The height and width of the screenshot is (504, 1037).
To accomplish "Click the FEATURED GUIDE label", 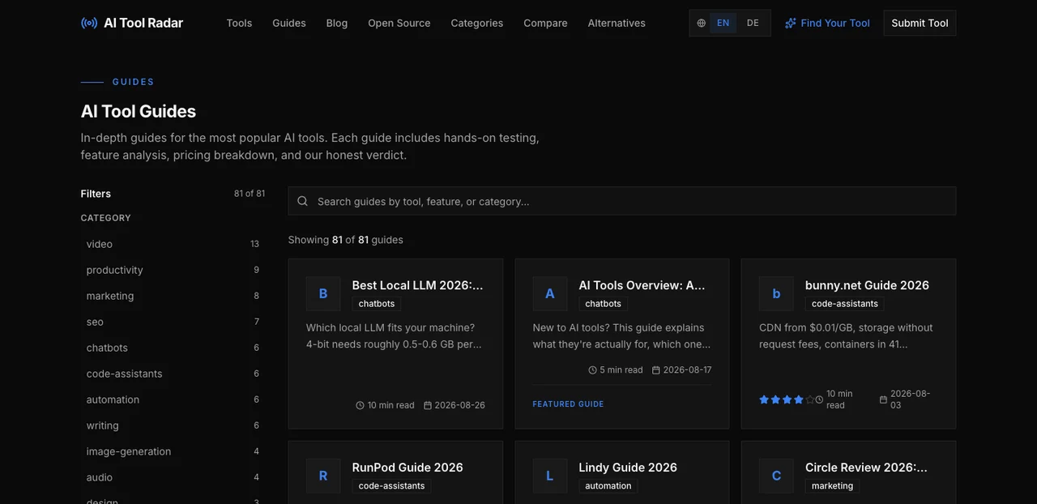I will coord(568,404).
